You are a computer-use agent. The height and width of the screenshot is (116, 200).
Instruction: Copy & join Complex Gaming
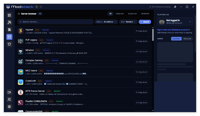click(x=142, y=62)
